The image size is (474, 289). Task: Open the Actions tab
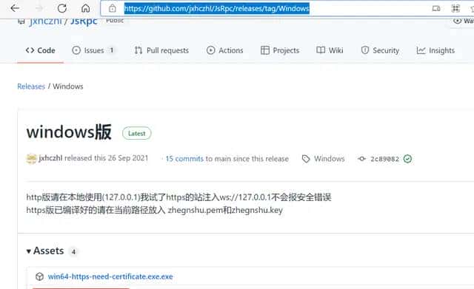tap(224, 50)
